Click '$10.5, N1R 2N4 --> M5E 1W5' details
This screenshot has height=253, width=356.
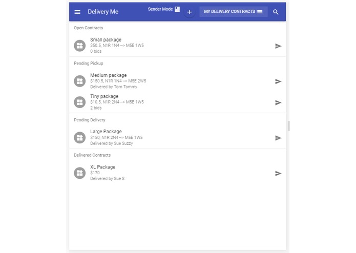(x=117, y=102)
